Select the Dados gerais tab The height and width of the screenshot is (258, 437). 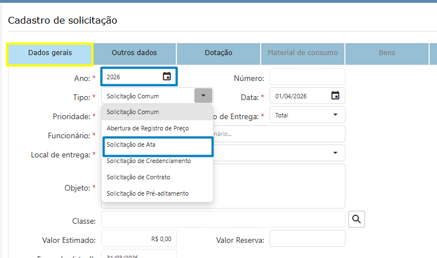[x=50, y=53]
